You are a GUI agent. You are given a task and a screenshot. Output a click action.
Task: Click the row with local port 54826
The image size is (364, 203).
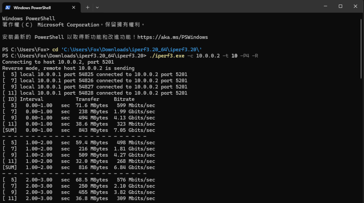pos(95,81)
